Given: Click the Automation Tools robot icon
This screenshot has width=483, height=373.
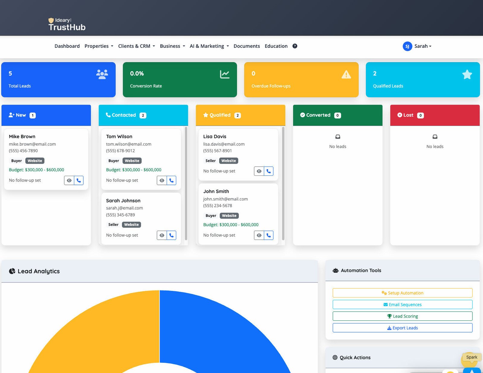Looking at the screenshot, I should tap(336, 271).
